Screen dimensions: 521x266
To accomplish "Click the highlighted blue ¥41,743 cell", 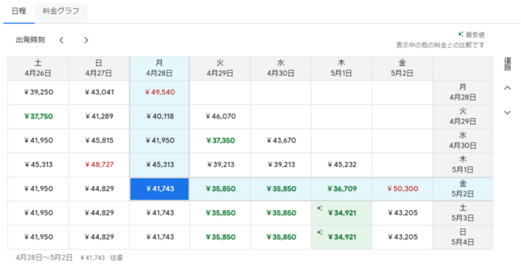I will pyautogui.click(x=159, y=189).
